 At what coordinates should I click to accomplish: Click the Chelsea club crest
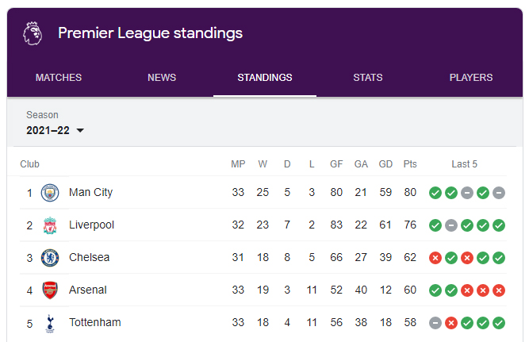tap(50, 258)
